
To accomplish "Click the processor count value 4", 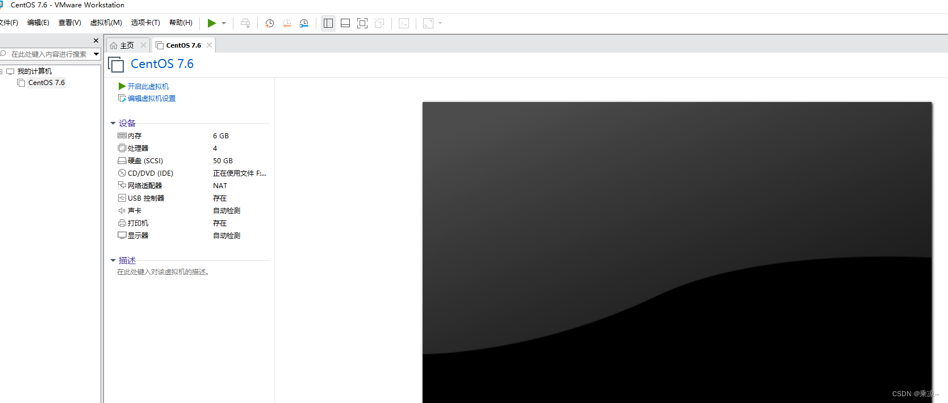I will point(215,149).
